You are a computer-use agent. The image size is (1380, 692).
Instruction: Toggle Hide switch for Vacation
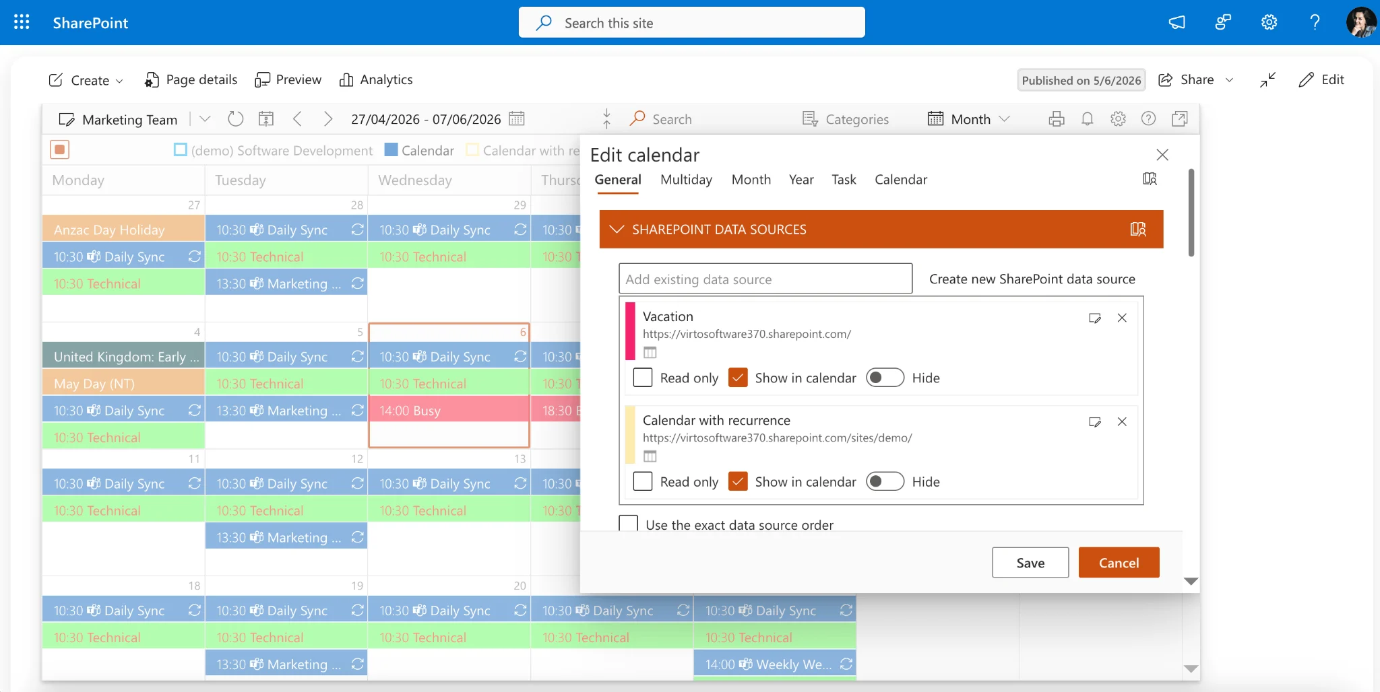tap(885, 378)
